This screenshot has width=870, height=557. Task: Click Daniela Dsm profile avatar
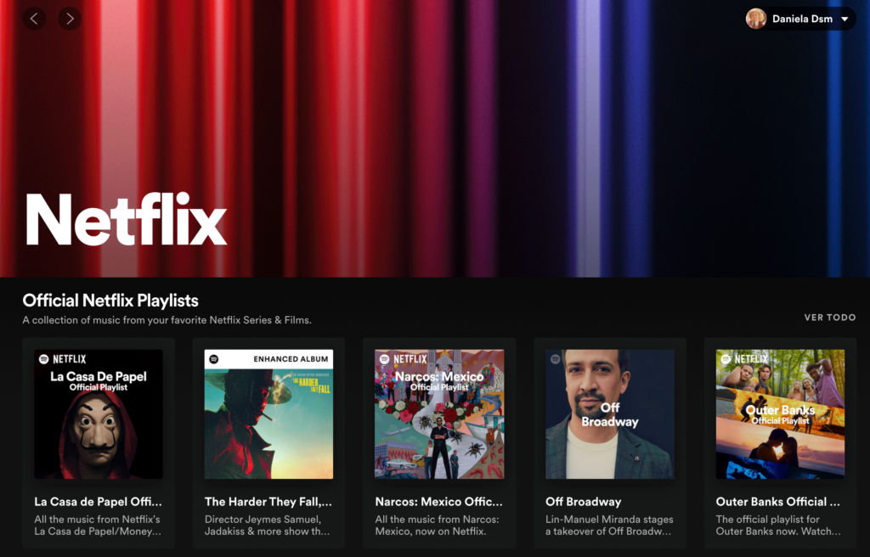coord(756,19)
